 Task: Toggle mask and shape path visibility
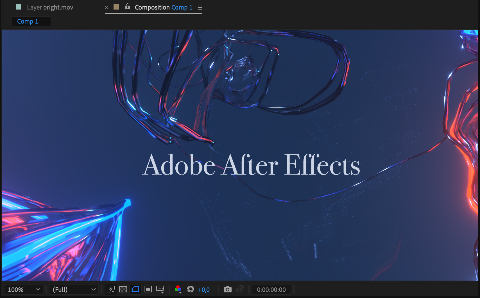click(x=135, y=289)
